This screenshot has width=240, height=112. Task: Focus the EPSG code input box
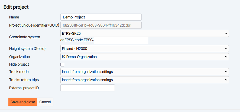pyautogui.click(x=121, y=40)
